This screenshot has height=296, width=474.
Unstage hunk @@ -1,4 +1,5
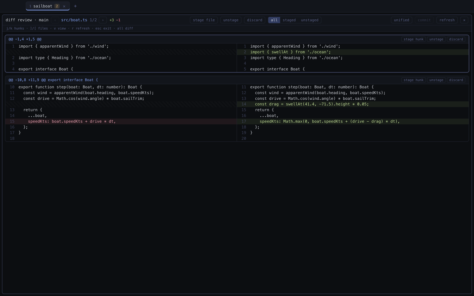click(x=436, y=39)
